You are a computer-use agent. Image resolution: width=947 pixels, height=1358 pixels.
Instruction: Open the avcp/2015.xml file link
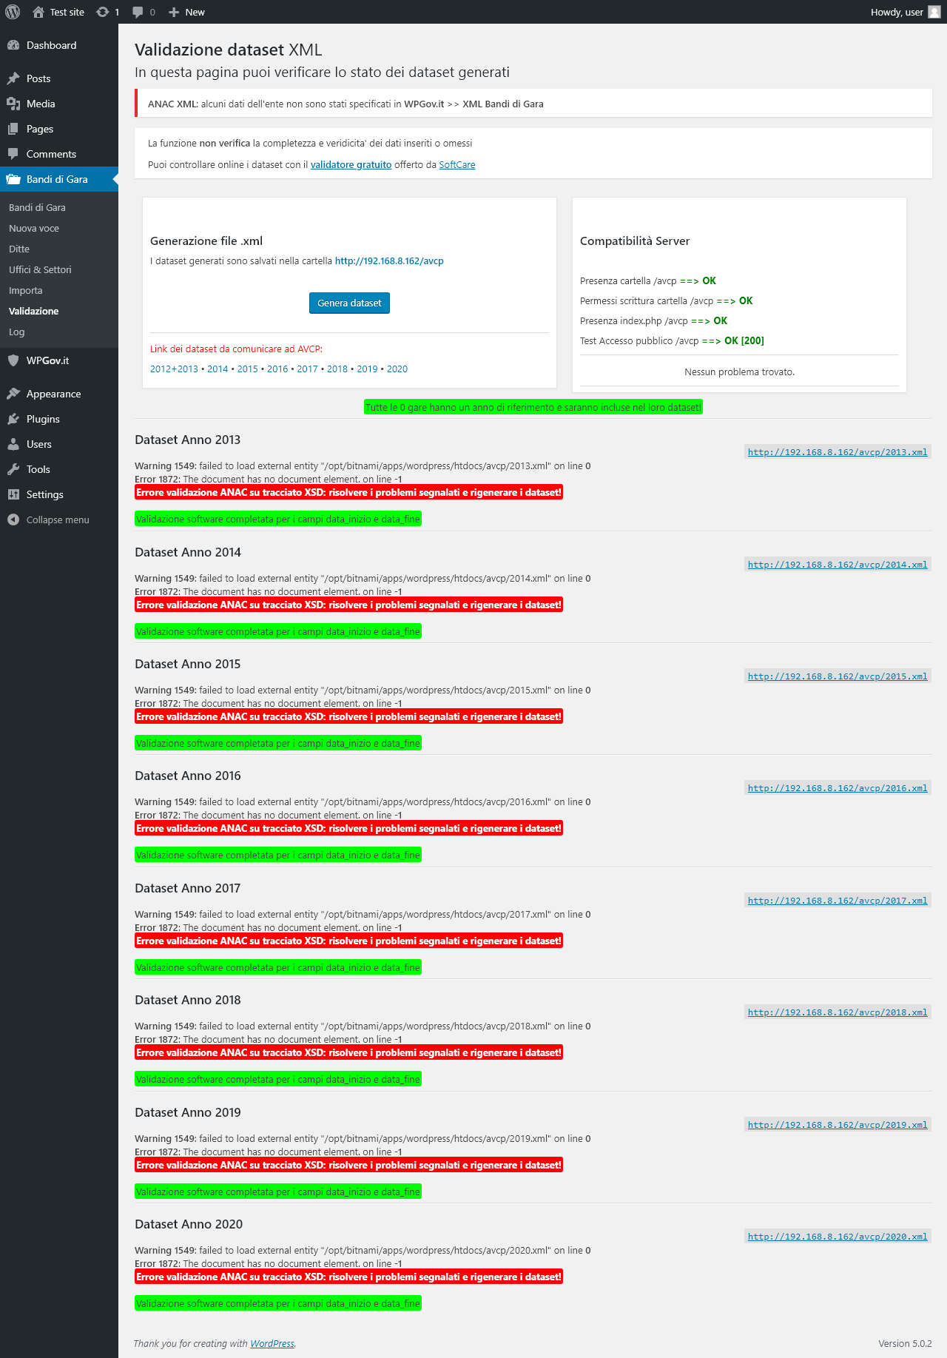point(838,676)
